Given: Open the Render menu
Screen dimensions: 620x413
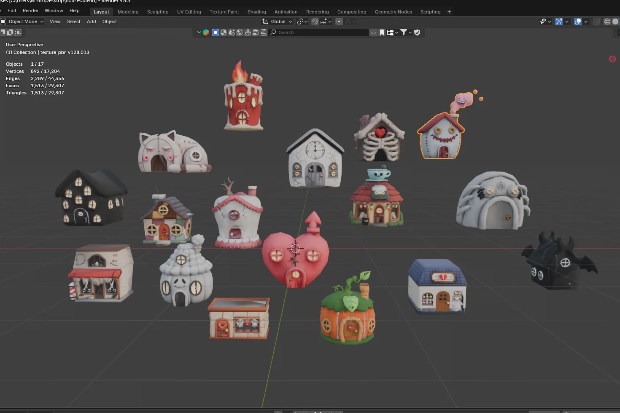Looking at the screenshot, I should point(30,11).
